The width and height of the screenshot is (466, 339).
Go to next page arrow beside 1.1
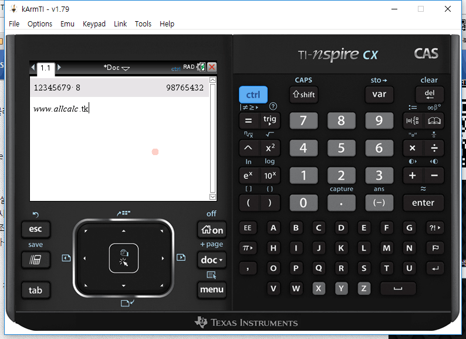coord(59,67)
